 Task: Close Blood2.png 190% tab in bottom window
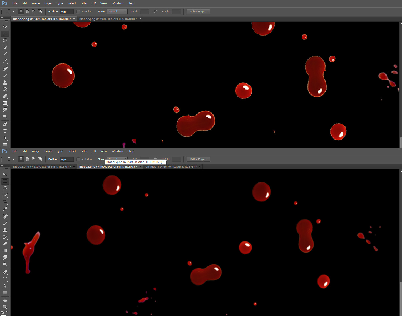coord(140,167)
